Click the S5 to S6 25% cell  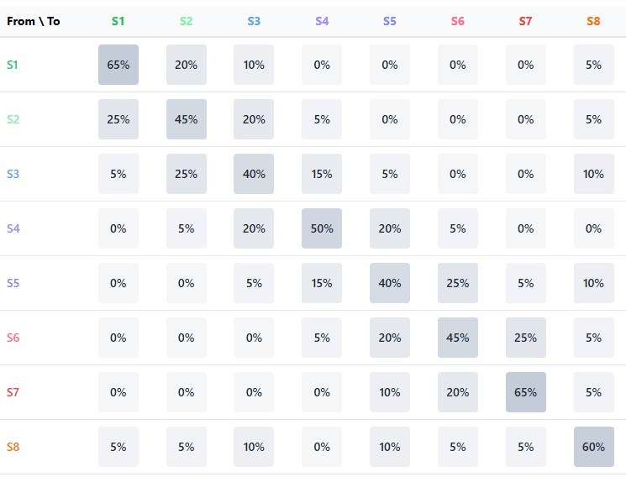click(458, 283)
